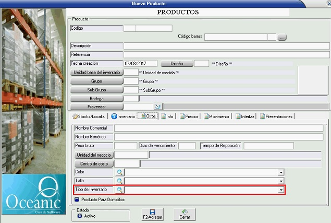Open the Tipo de Inventario search lookup

(x=119, y=190)
